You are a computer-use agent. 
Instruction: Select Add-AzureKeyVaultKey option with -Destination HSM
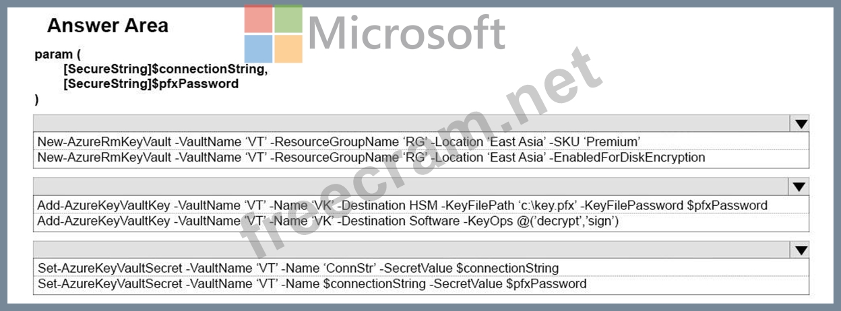click(421, 205)
